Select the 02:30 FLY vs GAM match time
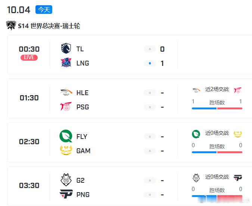The height and width of the screenshot is (206, 252). coord(29,142)
